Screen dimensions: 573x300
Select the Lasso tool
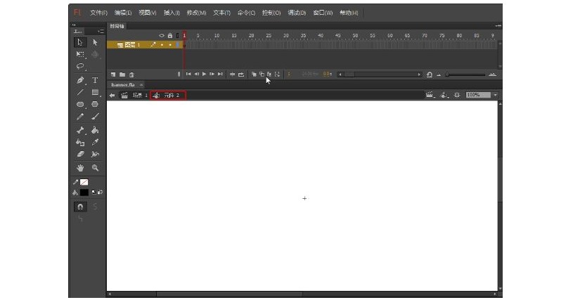(80, 67)
